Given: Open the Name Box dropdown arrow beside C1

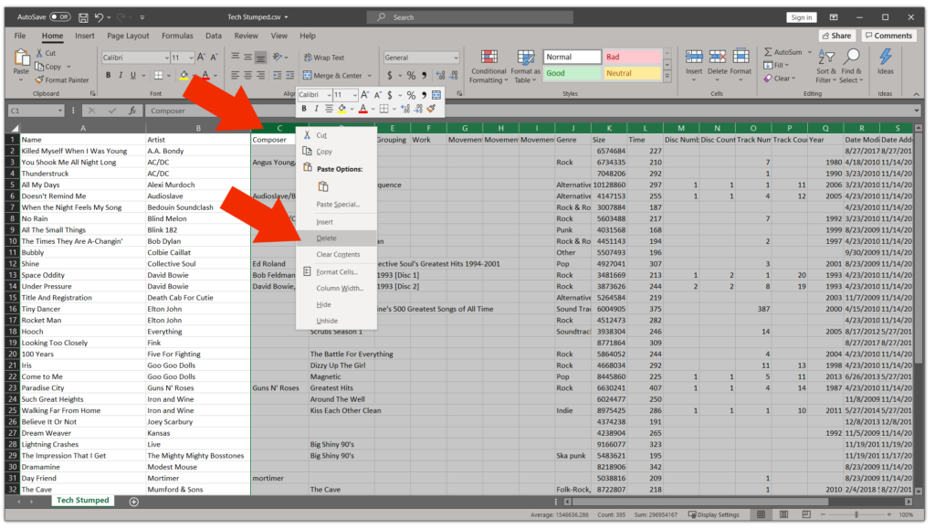Looking at the screenshot, I should click(x=59, y=111).
